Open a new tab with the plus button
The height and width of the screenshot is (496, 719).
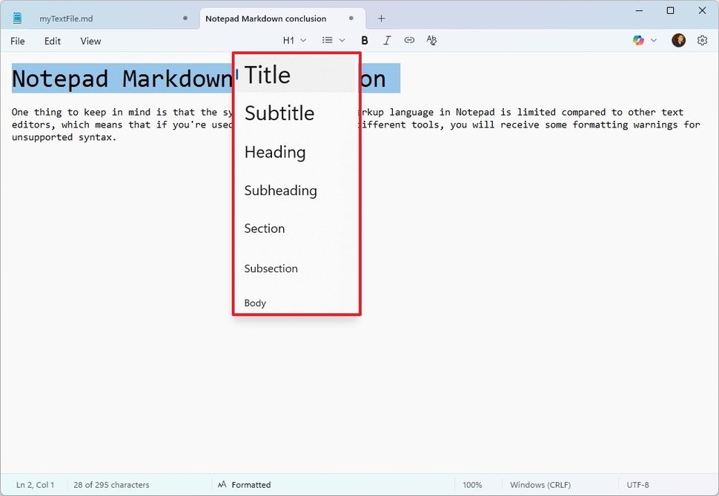(x=381, y=18)
